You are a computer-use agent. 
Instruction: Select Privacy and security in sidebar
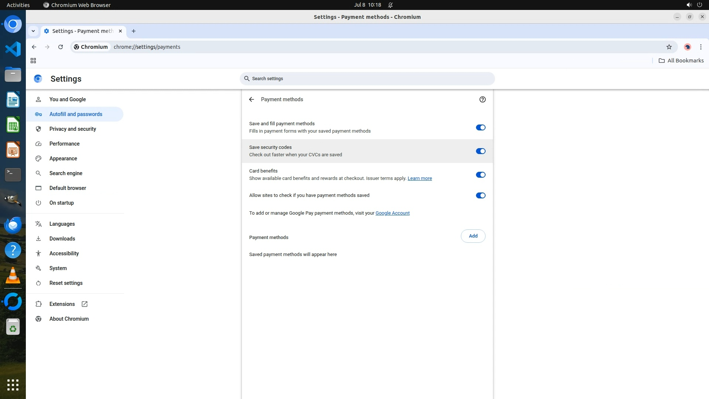72,129
